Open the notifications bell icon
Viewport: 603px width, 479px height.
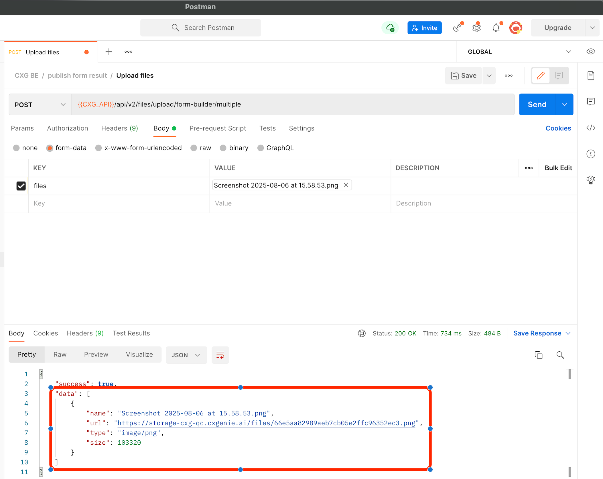pos(496,28)
